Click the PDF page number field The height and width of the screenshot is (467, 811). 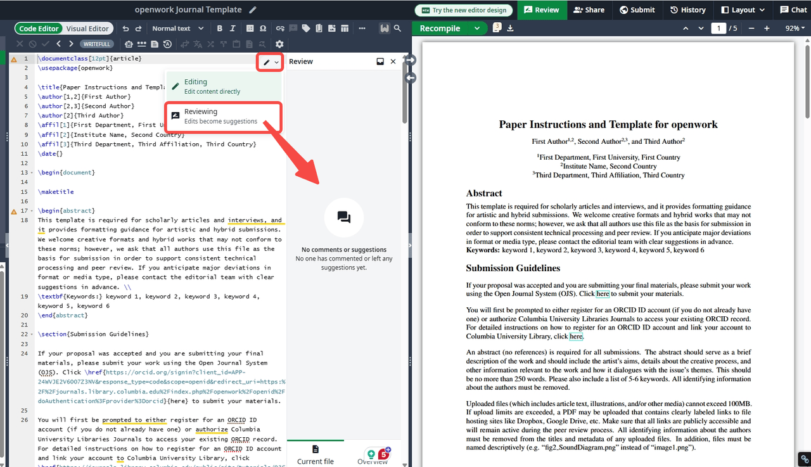click(718, 29)
